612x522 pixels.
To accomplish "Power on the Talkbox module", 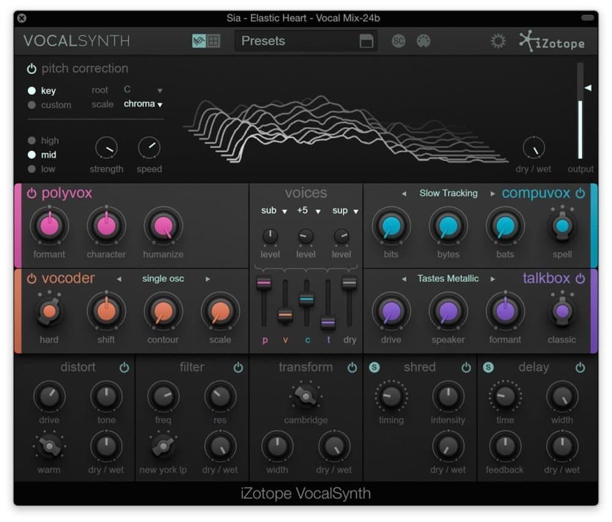I will tap(580, 279).
